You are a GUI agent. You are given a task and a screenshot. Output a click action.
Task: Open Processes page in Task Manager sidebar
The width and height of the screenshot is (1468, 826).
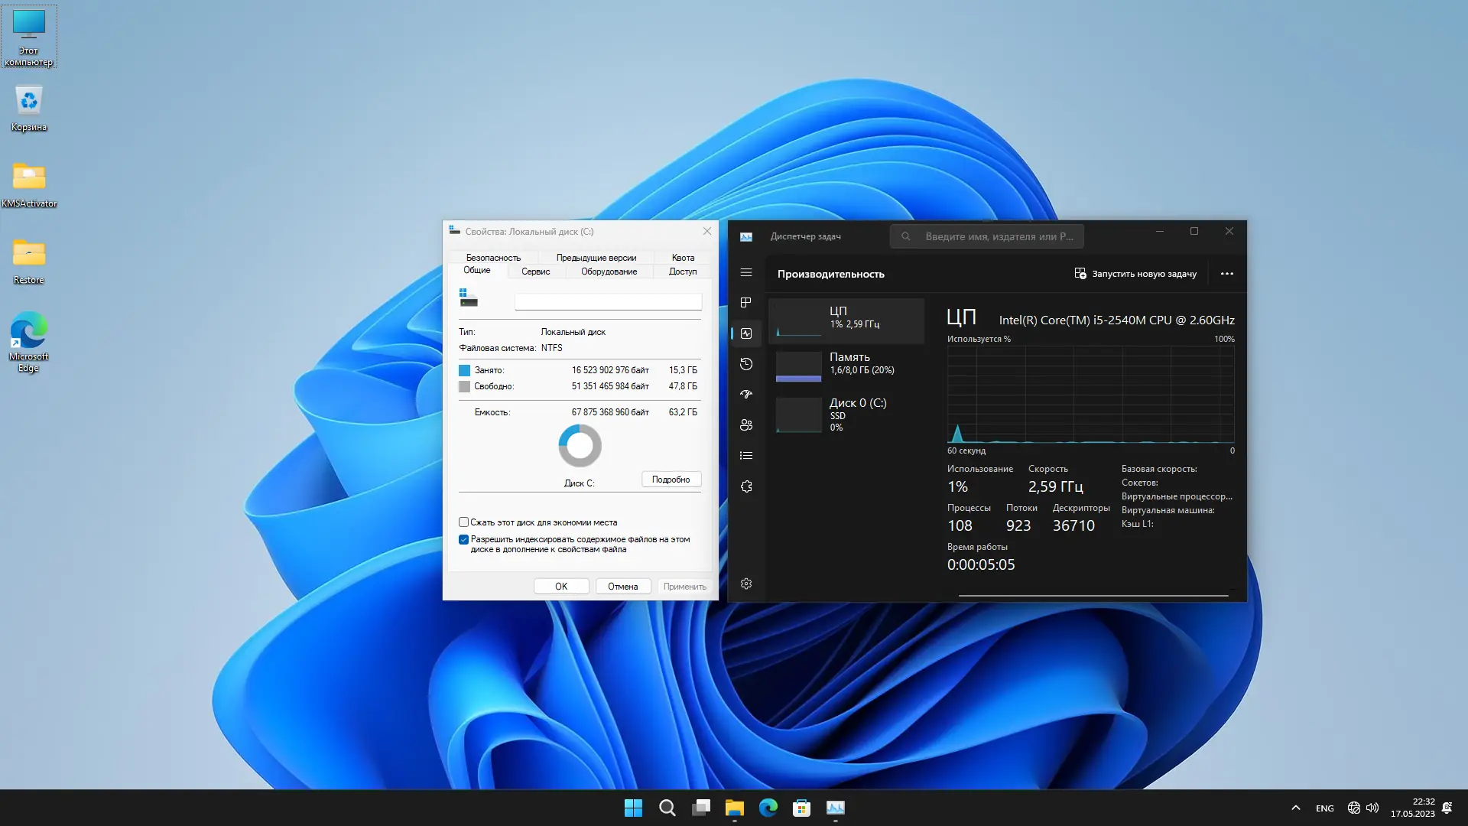point(746,303)
